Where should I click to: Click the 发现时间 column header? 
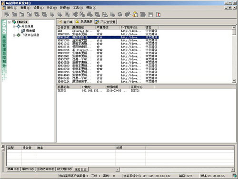click(118, 87)
